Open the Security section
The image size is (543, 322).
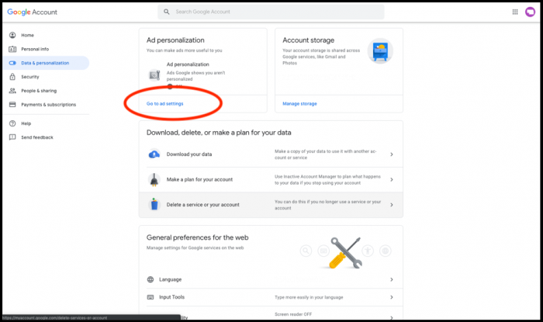(x=46, y=77)
